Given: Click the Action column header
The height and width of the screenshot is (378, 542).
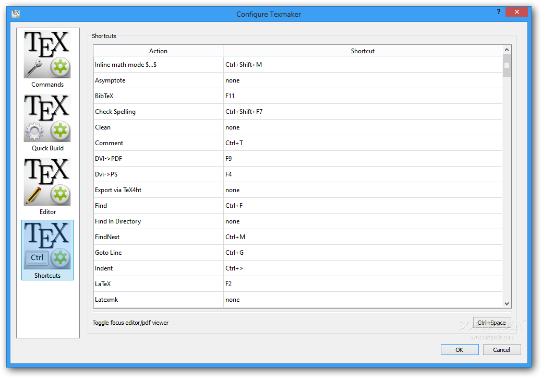Looking at the screenshot, I should [x=158, y=51].
